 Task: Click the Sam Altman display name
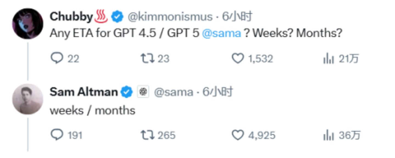pos(84,92)
